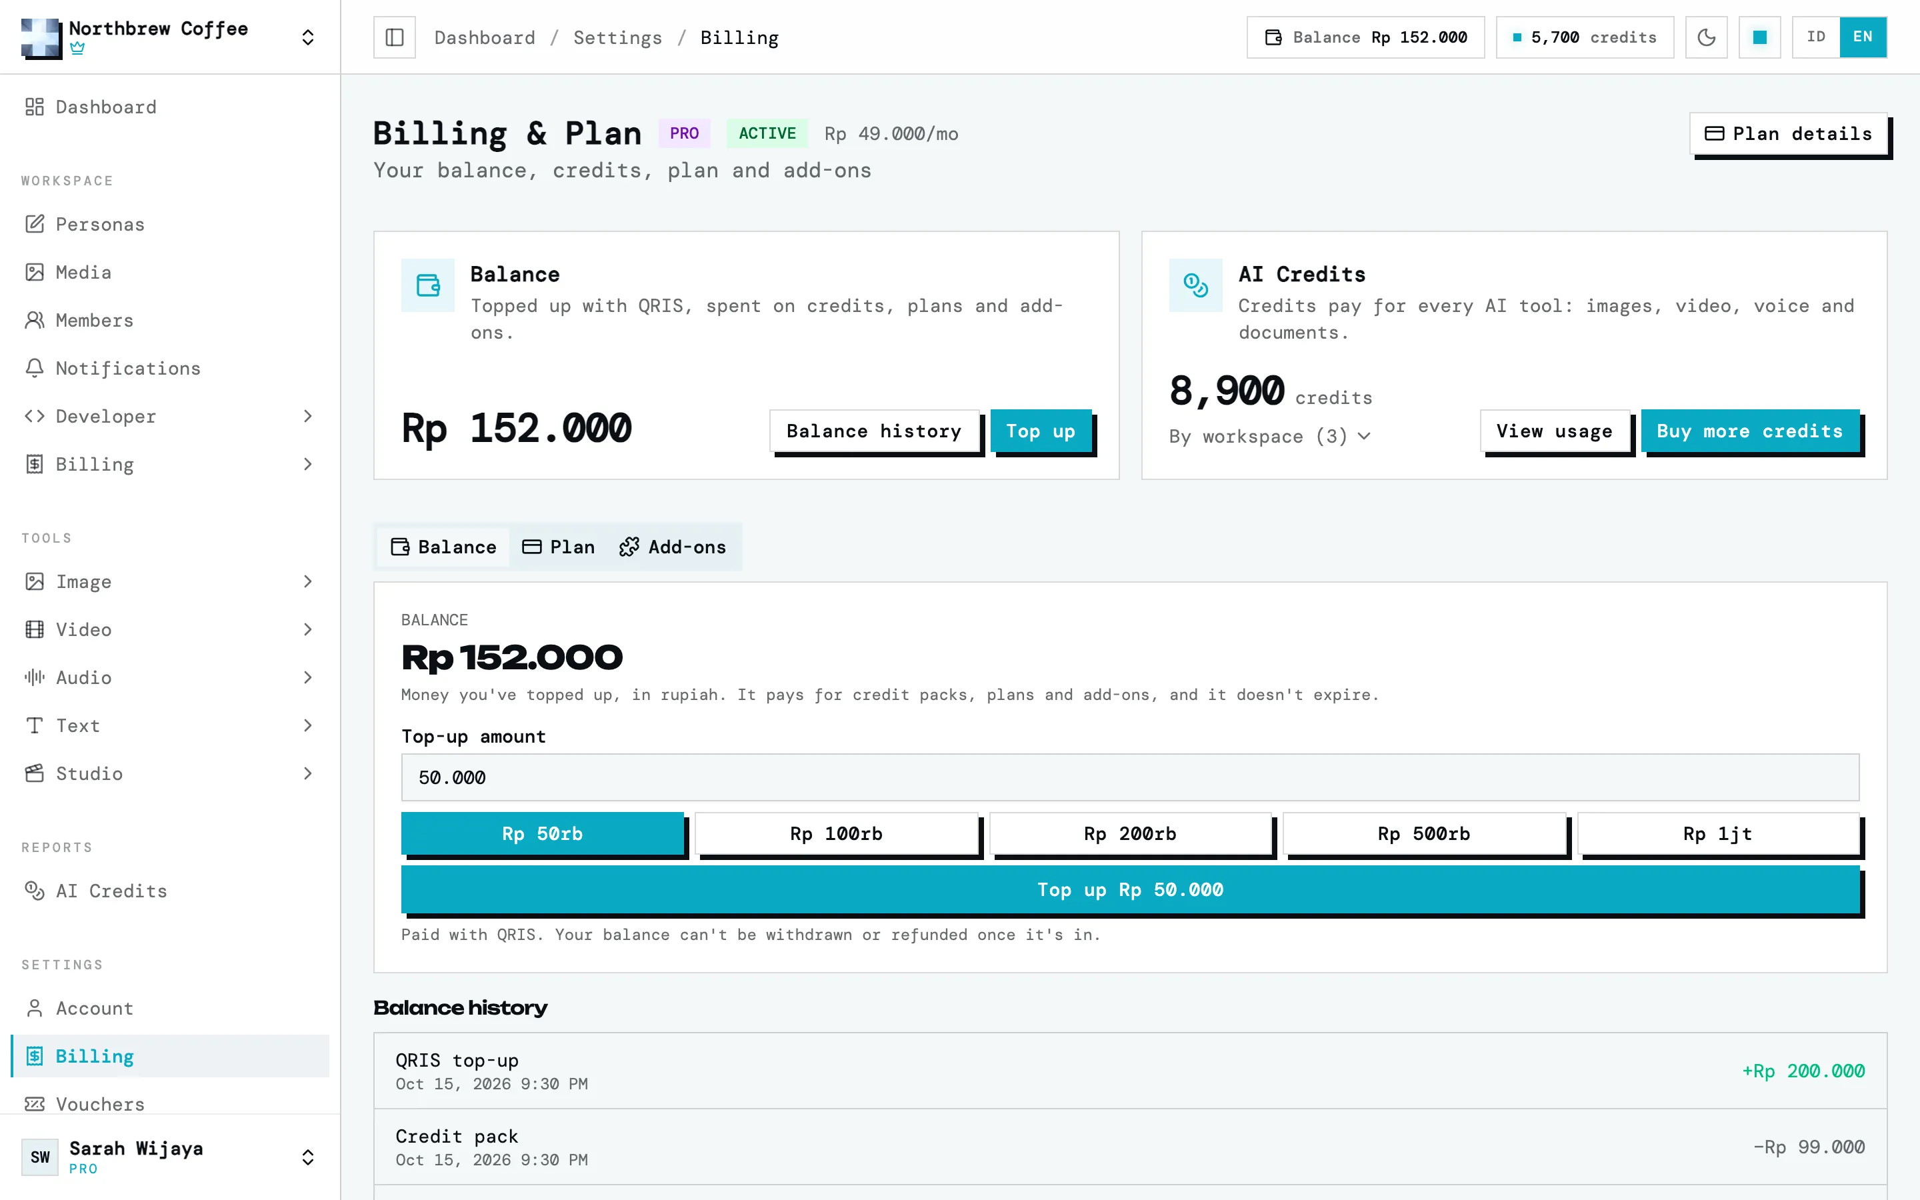Click the Balance history button
This screenshot has height=1200, width=1920.
point(873,431)
